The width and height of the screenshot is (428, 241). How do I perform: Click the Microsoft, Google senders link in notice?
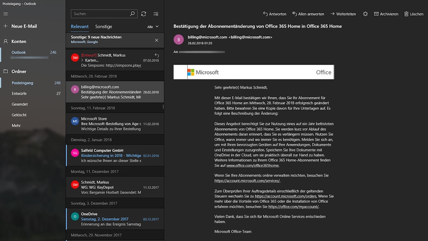[x=84, y=42]
